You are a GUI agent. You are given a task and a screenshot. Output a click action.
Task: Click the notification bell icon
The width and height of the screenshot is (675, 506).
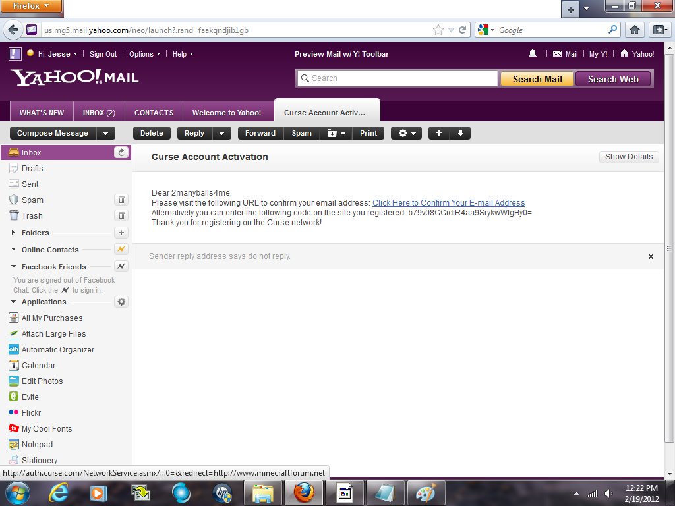click(x=533, y=53)
